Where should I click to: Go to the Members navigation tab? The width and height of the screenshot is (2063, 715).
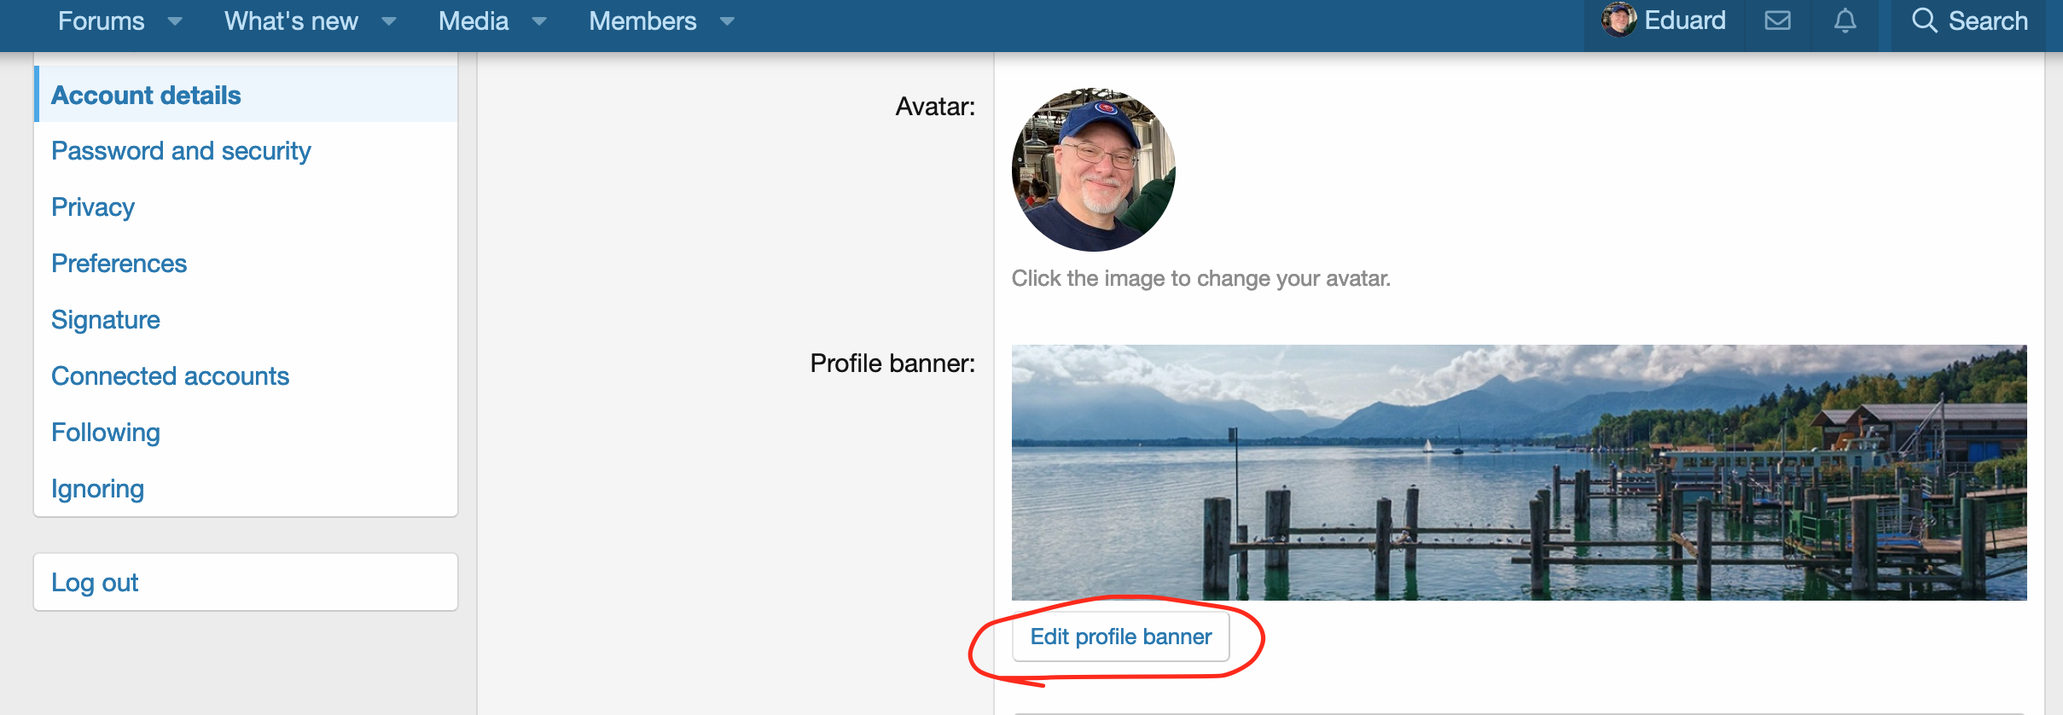pos(642,21)
